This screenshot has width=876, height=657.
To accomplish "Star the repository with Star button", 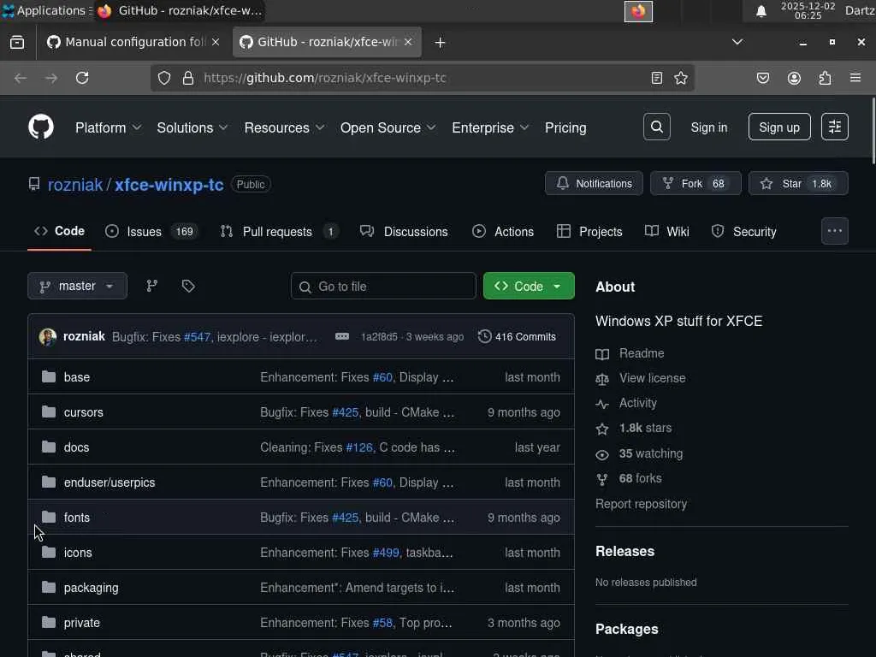I will click(798, 183).
